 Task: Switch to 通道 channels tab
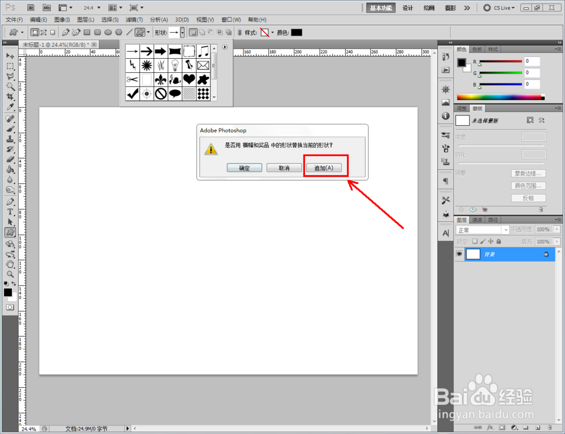(477, 220)
